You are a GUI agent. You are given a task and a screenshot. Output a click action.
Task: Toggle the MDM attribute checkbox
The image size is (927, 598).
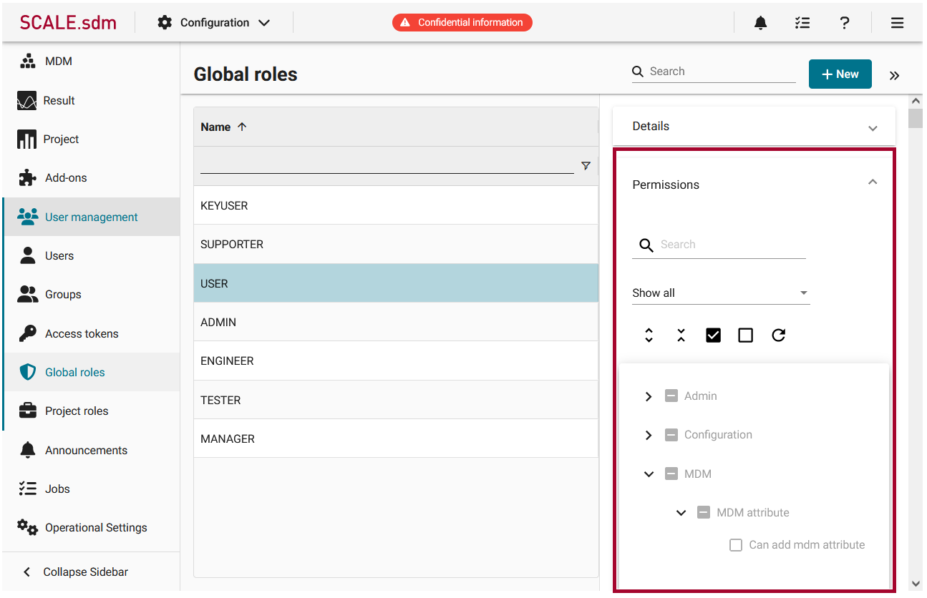pyautogui.click(x=704, y=512)
